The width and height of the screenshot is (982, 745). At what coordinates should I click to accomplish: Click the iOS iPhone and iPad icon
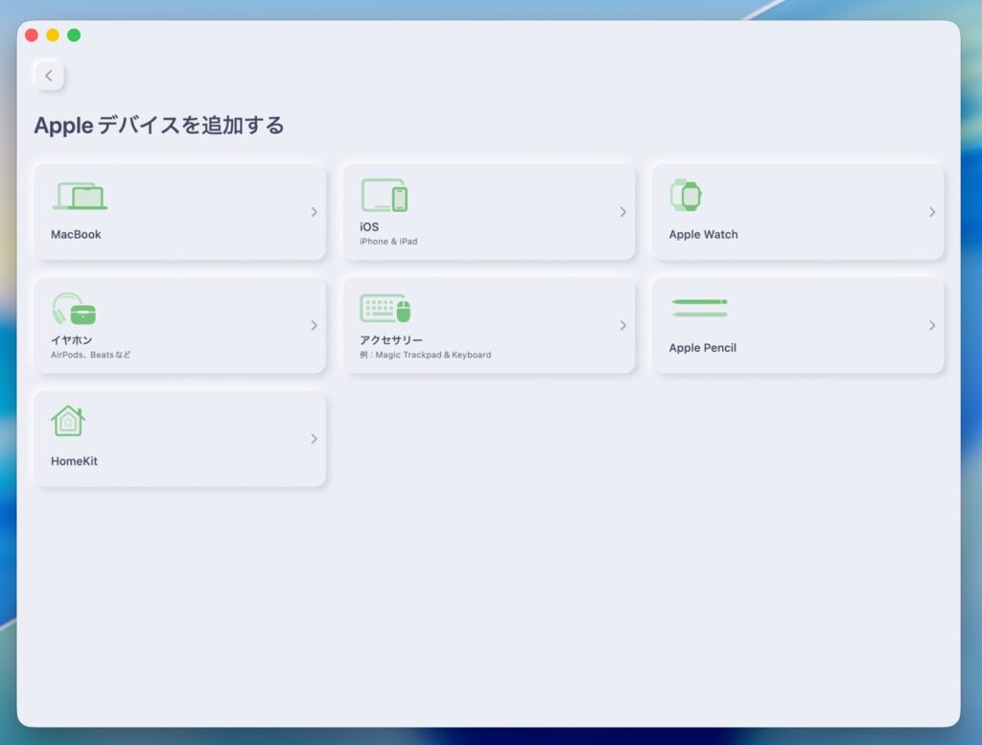tap(384, 196)
